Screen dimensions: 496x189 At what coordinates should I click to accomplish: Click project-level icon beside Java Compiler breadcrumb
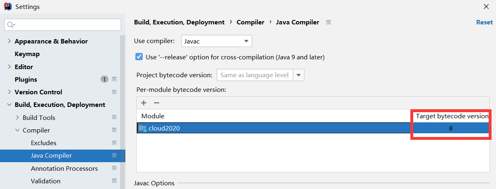pos(328,22)
